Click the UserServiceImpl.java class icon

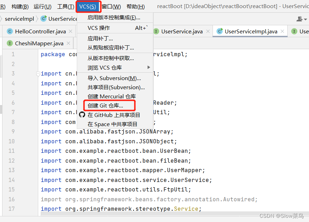220,31
